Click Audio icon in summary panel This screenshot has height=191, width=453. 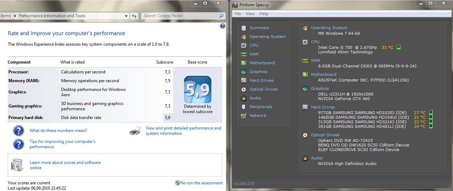coord(305,158)
